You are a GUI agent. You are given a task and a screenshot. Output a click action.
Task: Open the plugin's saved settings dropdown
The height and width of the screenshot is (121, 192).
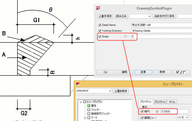click(149, 16)
